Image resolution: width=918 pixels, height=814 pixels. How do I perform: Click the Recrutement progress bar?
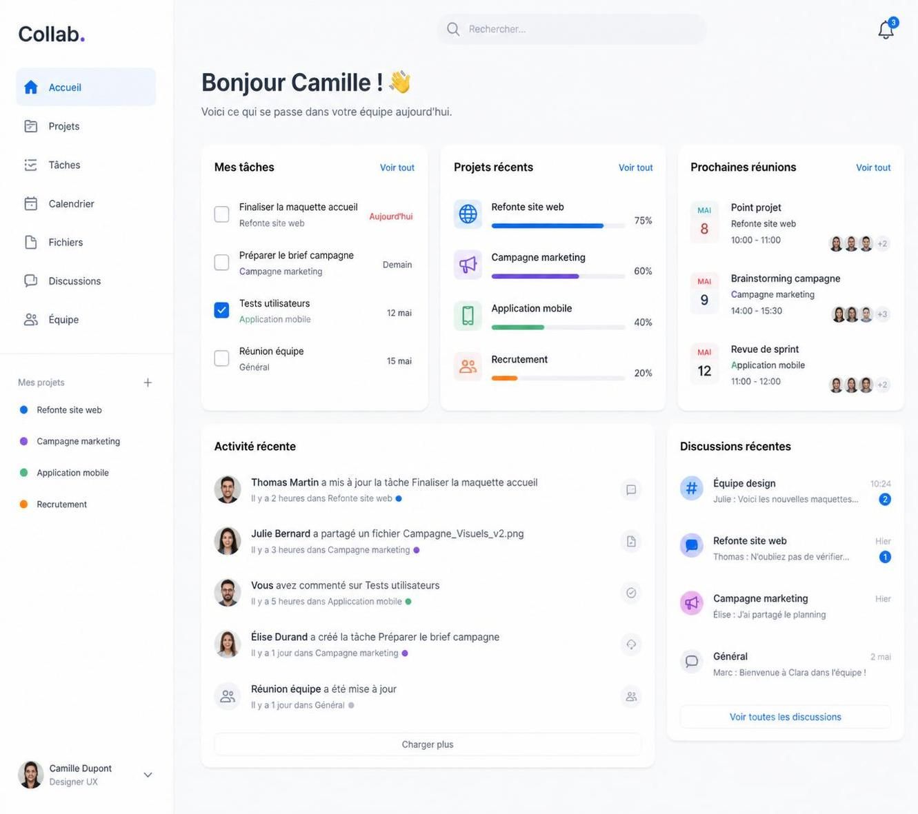(x=558, y=378)
